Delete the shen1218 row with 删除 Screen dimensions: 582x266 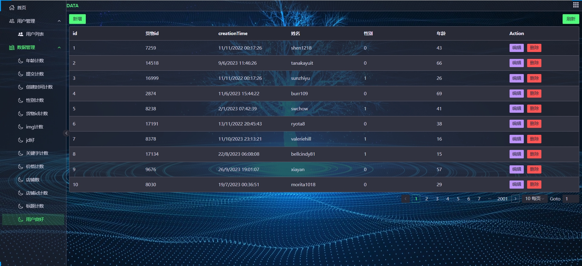(534, 48)
